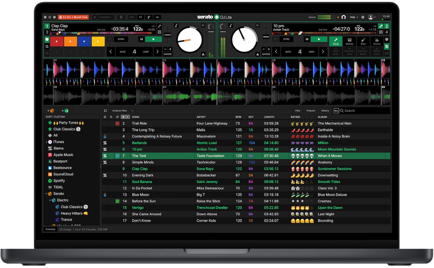Toggle Autoplay at the bottom left

point(50,229)
